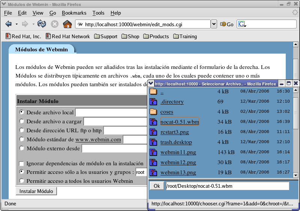Select the 'Desde archivo a cargar' radio button

(22, 121)
